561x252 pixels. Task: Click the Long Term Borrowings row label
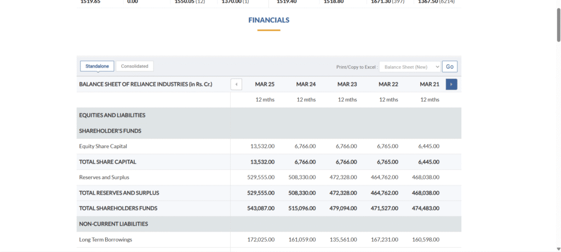tap(106, 239)
